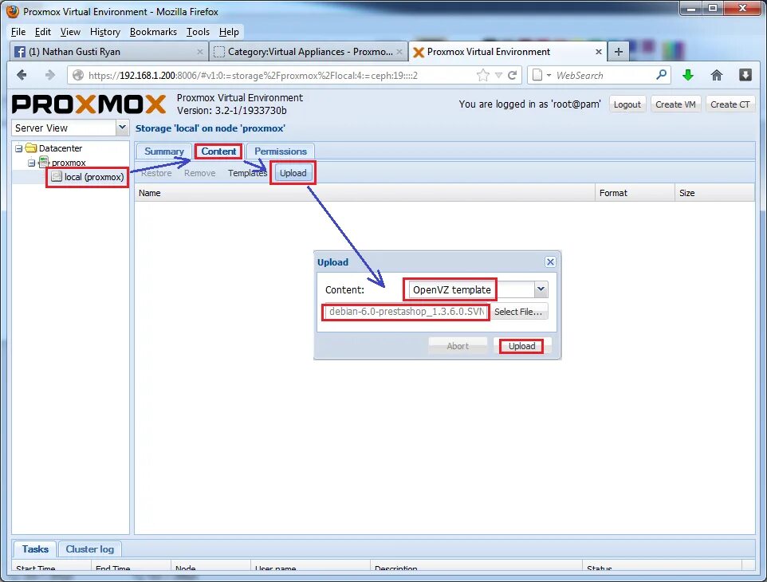This screenshot has height=582, width=767.
Task: Click the OpenVZ template content field
Action: tap(471, 289)
